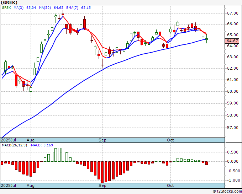
Task: Click the 63.00 price axis label
Action: tap(233, 57)
